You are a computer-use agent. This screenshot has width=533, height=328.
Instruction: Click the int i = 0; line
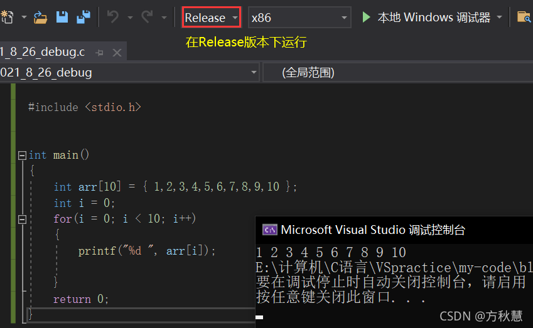[x=84, y=203]
